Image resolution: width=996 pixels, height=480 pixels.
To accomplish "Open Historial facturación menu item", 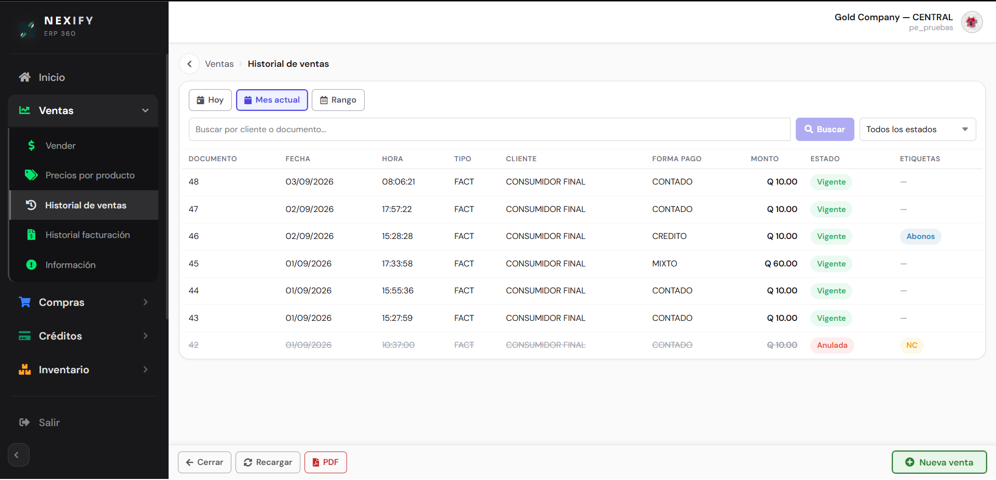I will pos(84,235).
